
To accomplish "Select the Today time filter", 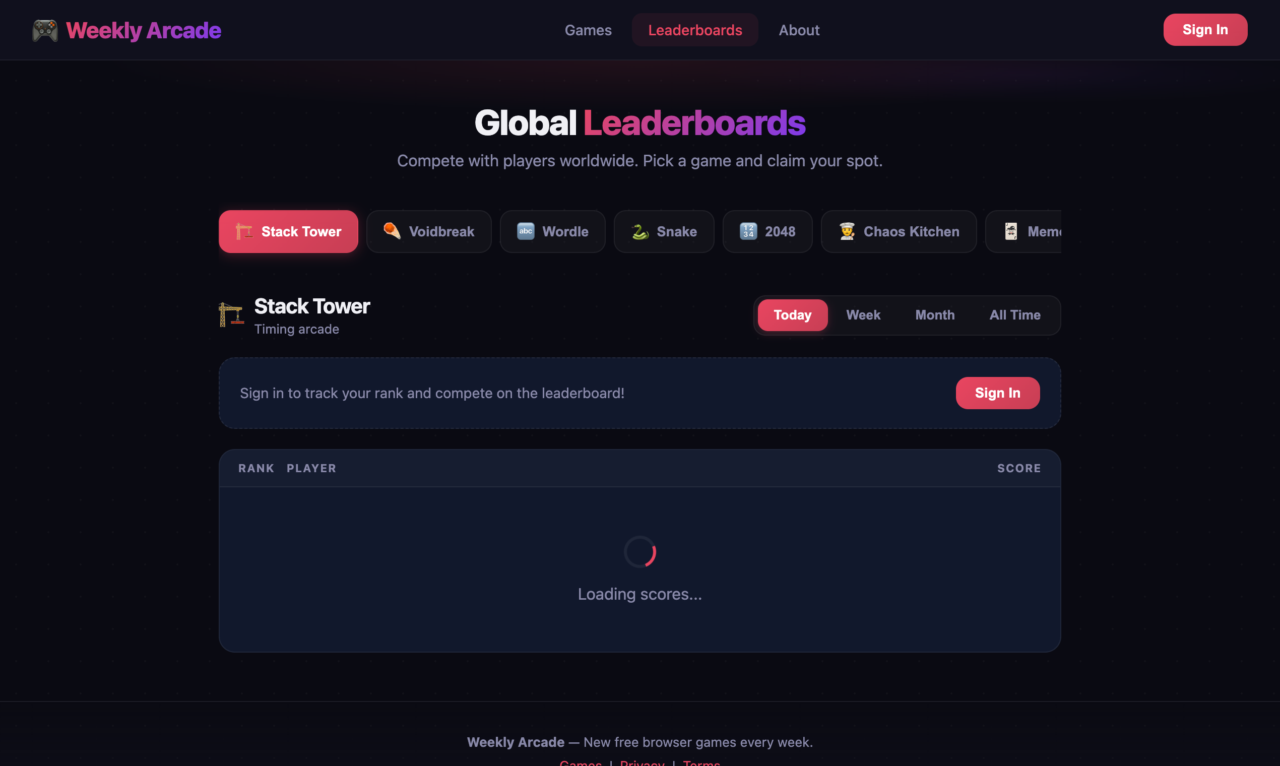I will tap(792, 315).
